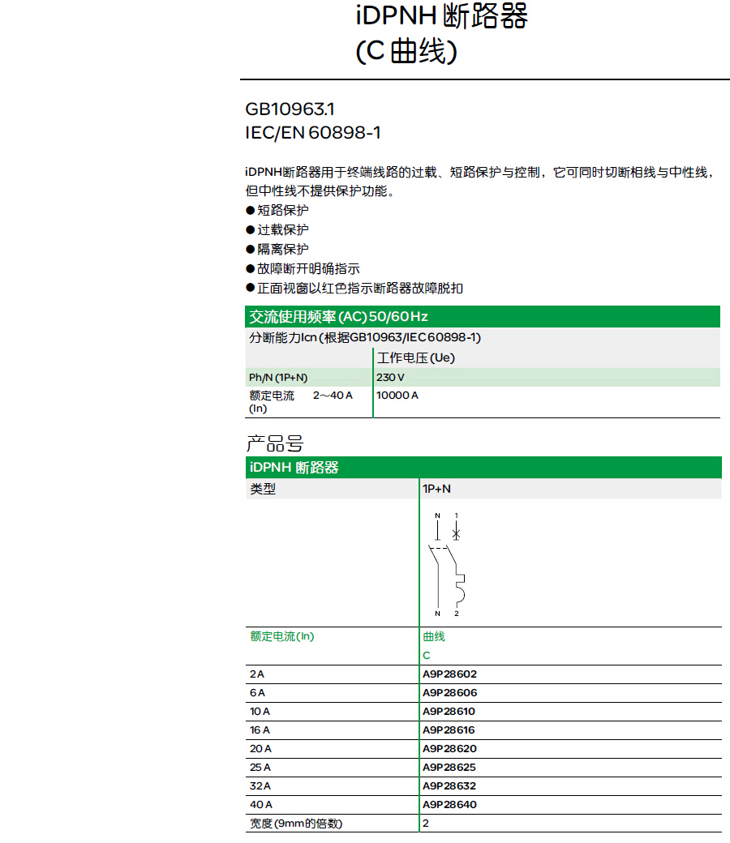
Task: Click rated current '2 A'
Action: (257, 674)
